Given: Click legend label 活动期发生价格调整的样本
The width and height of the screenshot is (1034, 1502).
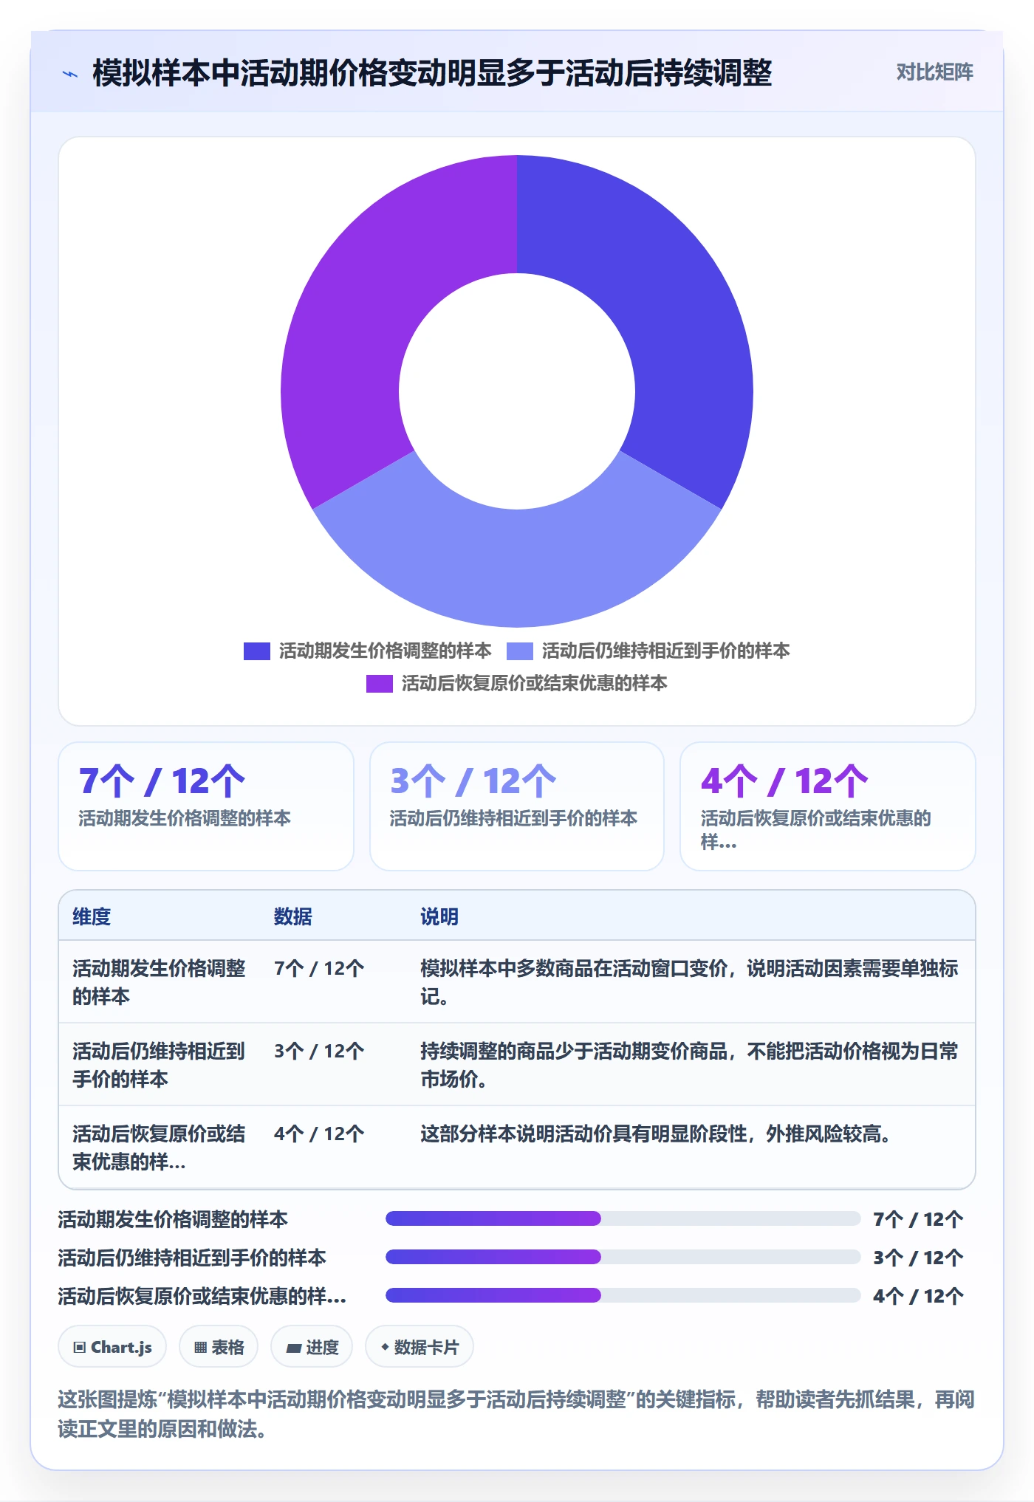Looking at the screenshot, I should tap(385, 651).
